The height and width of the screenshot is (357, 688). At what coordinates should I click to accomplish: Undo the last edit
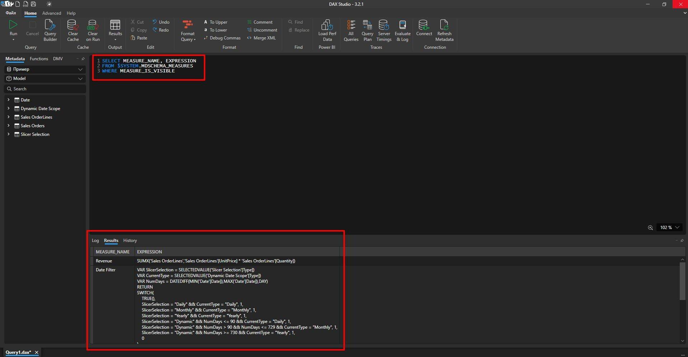tap(161, 22)
